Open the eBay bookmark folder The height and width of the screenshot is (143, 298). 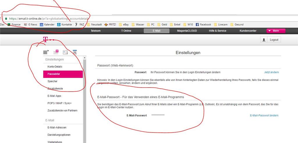124,24
